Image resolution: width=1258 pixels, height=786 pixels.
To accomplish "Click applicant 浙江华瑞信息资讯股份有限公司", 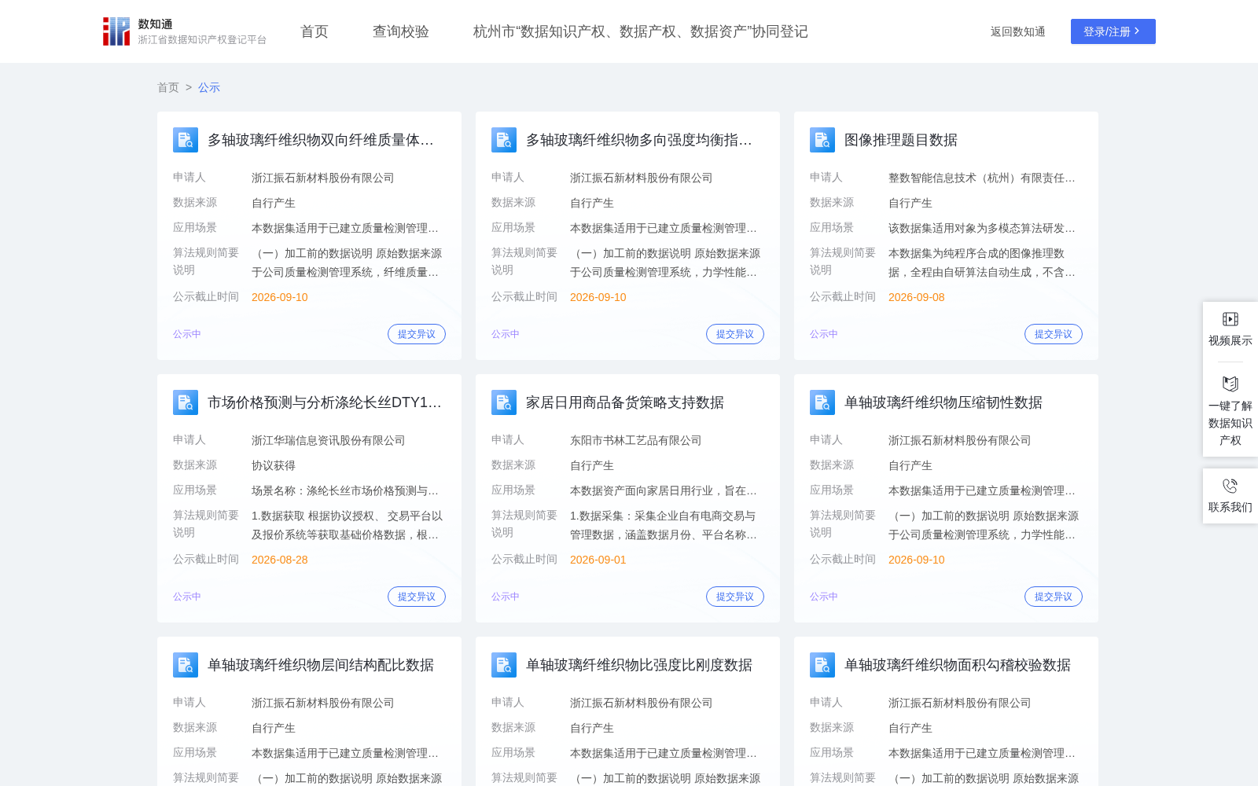I will point(329,440).
